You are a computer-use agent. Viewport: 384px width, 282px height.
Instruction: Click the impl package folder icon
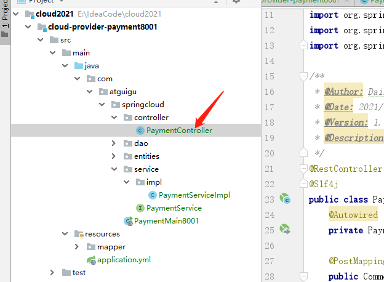point(140,182)
